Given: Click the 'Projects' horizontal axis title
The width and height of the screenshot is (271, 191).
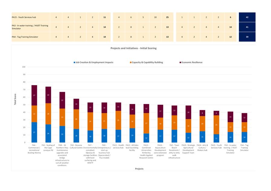Looking at the screenshot, I should 139,169.
